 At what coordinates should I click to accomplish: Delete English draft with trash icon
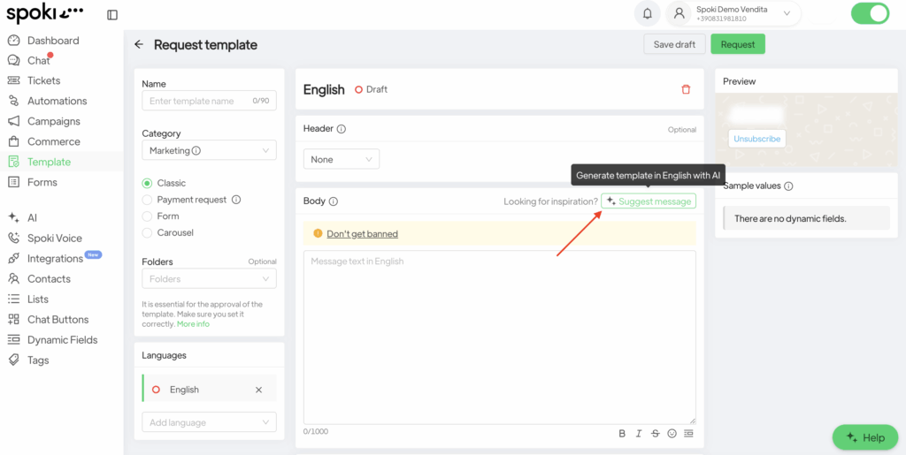click(686, 89)
